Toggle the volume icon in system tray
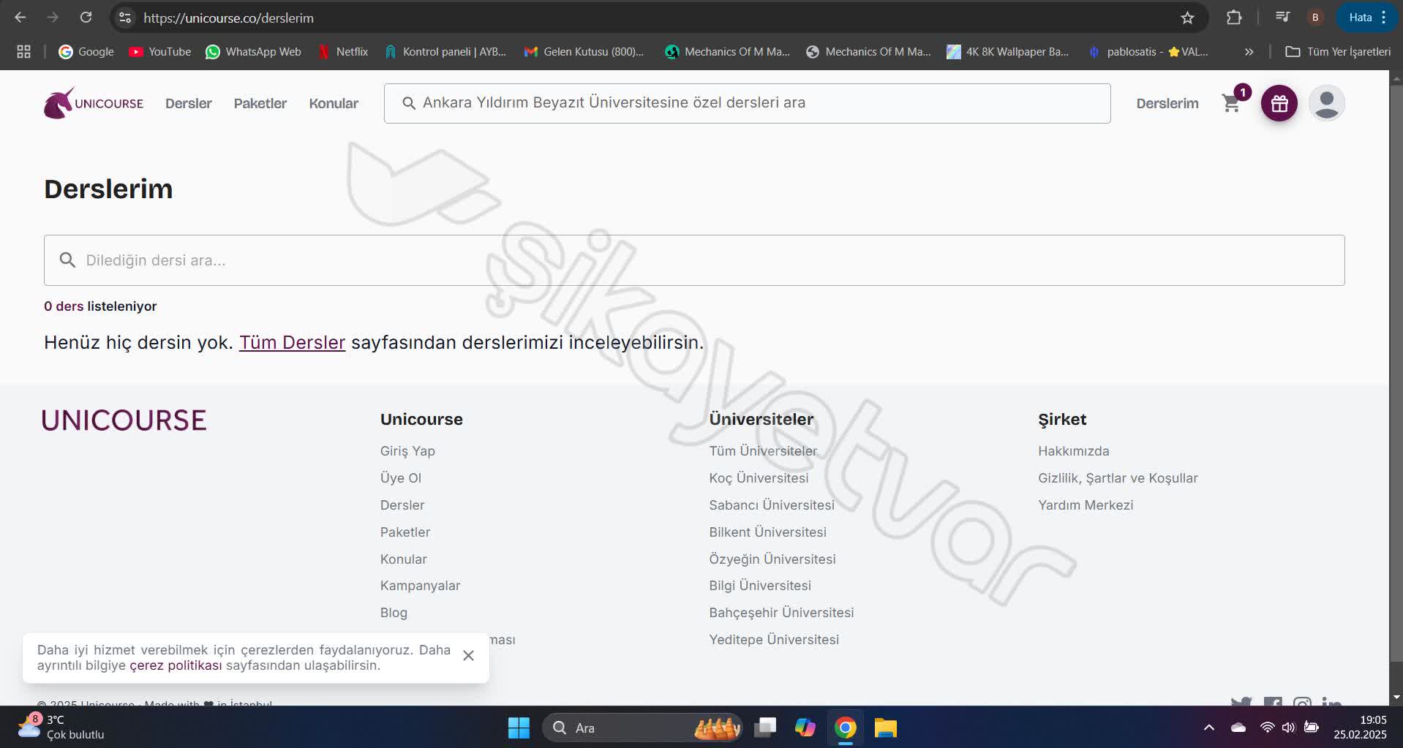 pyautogui.click(x=1289, y=727)
